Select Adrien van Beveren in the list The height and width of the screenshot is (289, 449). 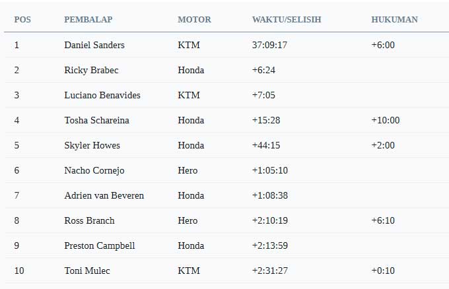[x=104, y=195]
